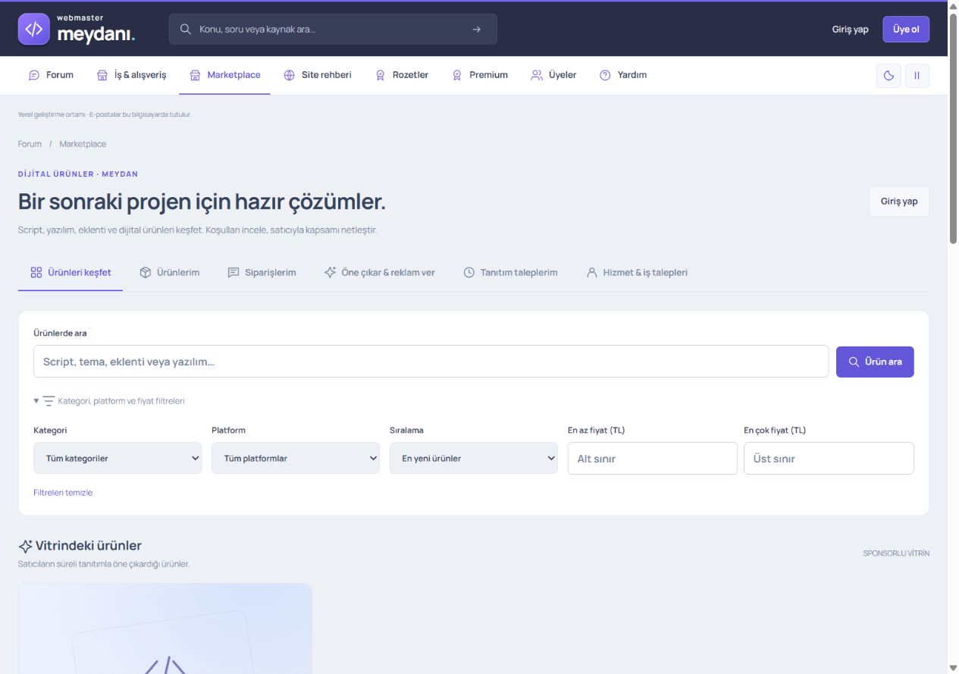This screenshot has width=959, height=674.
Task: Click the Üyeler people icon
Action: coord(537,75)
